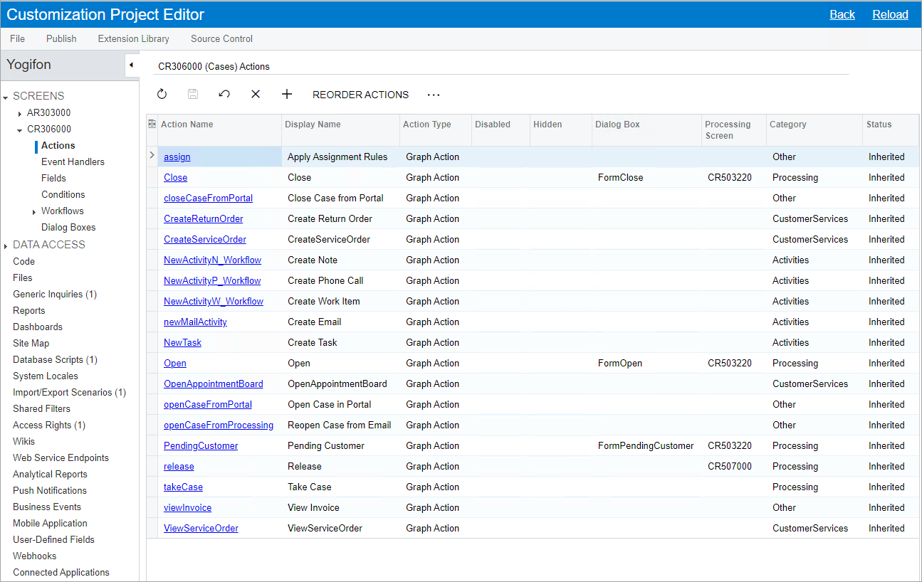Open the three-dots more options menu
The image size is (922, 582).
(434, 95)
